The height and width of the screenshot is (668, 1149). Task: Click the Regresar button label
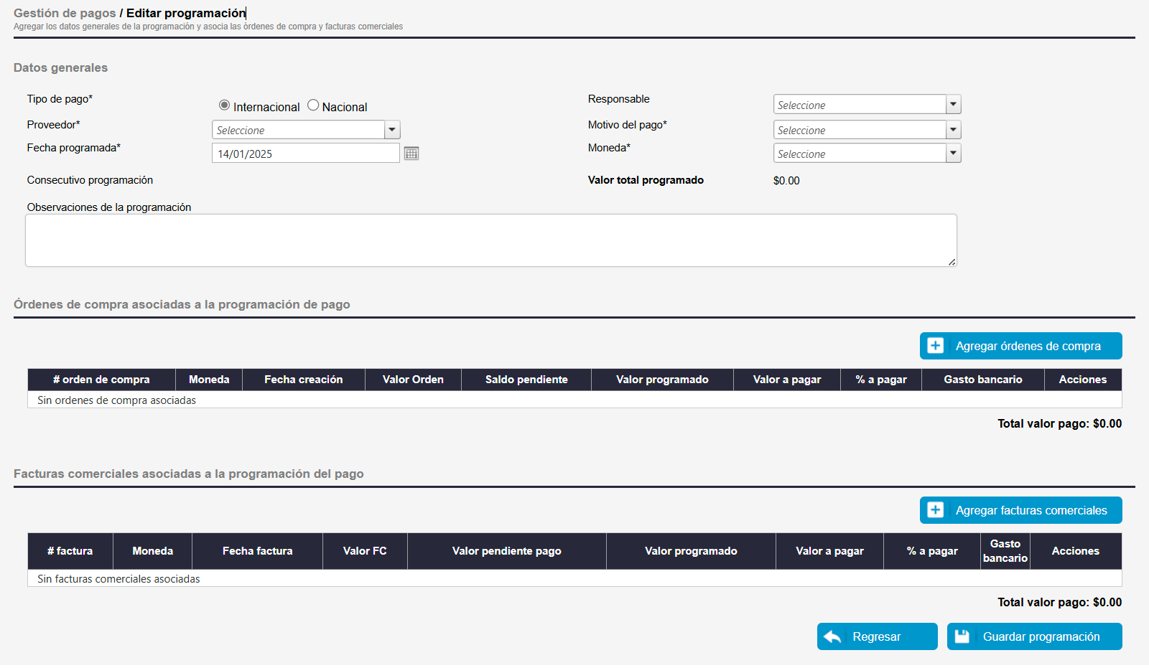pyautogui.click(x=876, y=636)
